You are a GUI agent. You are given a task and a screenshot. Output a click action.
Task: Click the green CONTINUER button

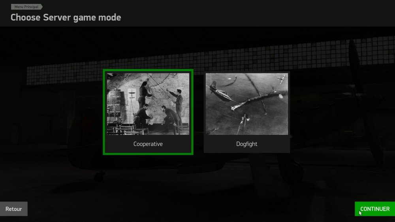[374, 209]
